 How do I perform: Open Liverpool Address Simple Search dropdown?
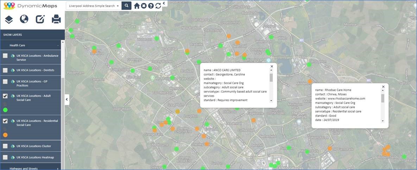coord(94,6)
